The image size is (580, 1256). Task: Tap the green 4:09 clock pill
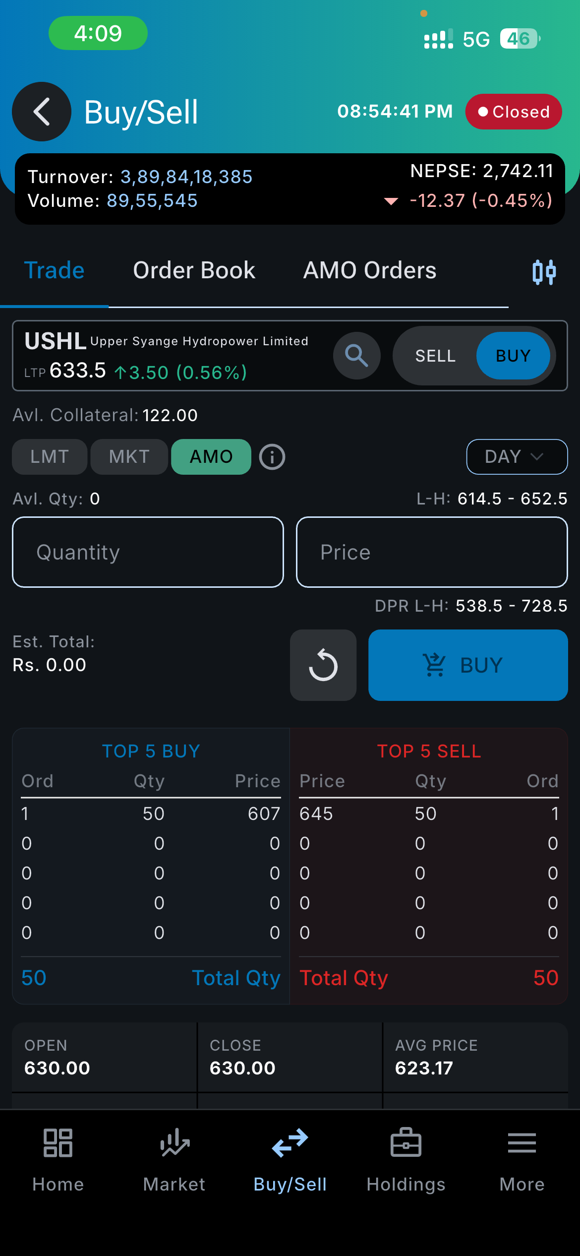98,33
